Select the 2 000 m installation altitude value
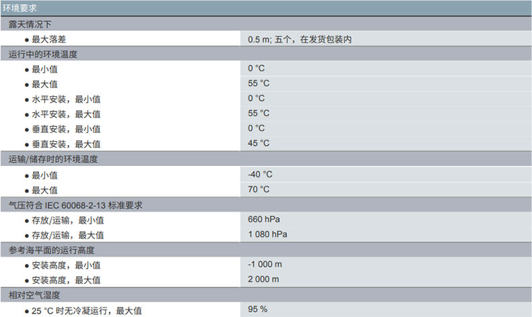This screenshot has width=532, height=317. [x=263, y=279]
